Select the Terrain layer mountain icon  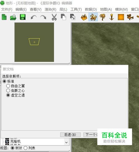[x=84, y=17]
